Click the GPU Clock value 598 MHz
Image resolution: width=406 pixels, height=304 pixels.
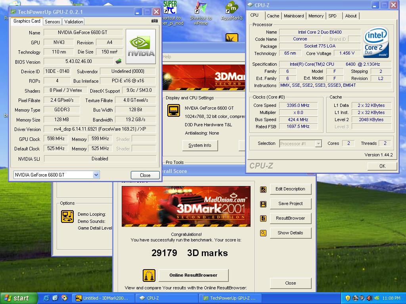point(56,139)
